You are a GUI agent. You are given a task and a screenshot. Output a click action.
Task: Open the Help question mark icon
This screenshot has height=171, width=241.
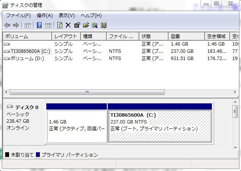pyautogui.click(x=39, y=25)
